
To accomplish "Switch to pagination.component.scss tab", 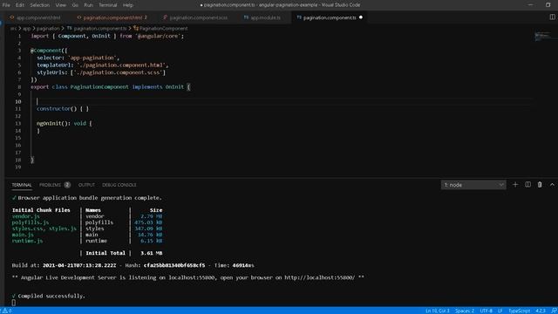I will pos(198,17).
